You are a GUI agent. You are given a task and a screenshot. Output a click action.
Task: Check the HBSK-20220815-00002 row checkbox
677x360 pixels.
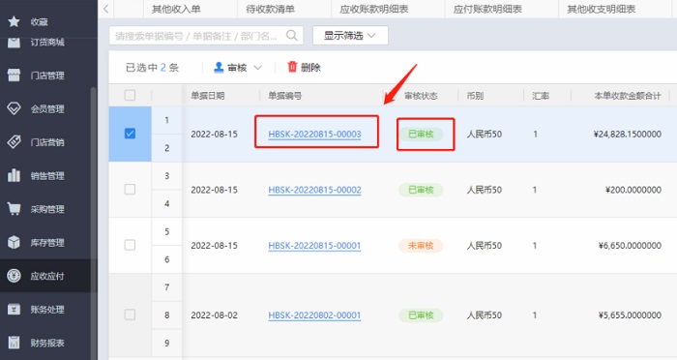coord(130,190)
